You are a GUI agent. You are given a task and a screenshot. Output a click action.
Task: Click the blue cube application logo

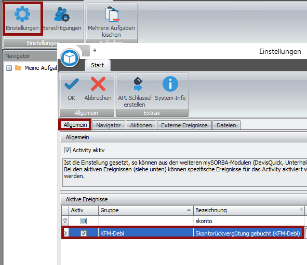pyautogui.click(x=70, y=58)
